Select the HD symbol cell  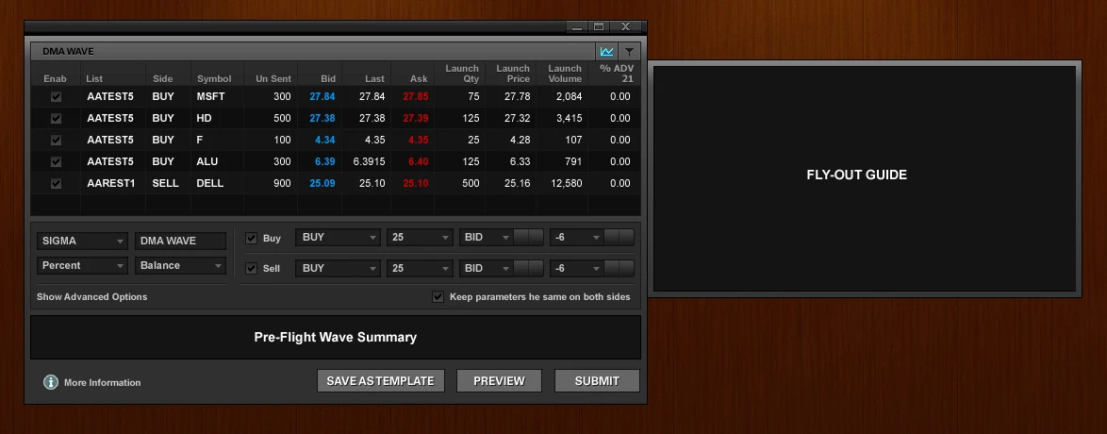[204, 118]
